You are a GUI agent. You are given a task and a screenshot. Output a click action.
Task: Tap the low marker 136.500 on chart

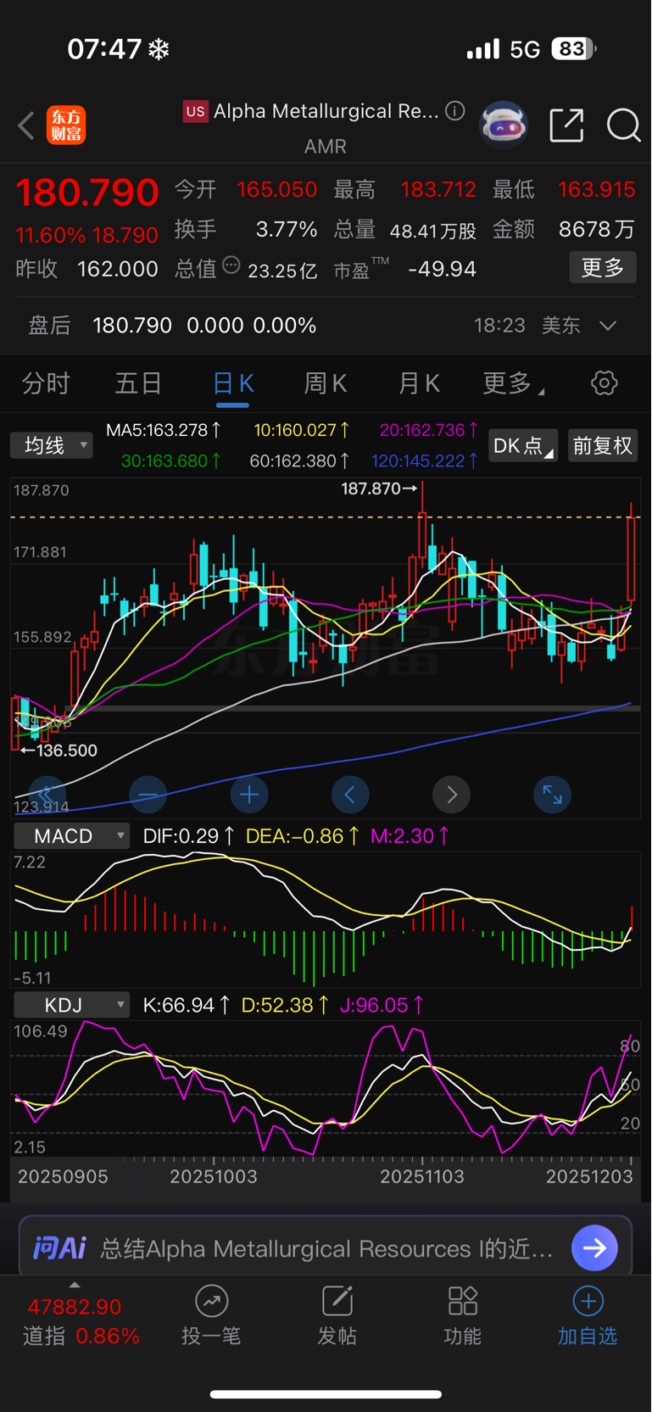point(59,751)
